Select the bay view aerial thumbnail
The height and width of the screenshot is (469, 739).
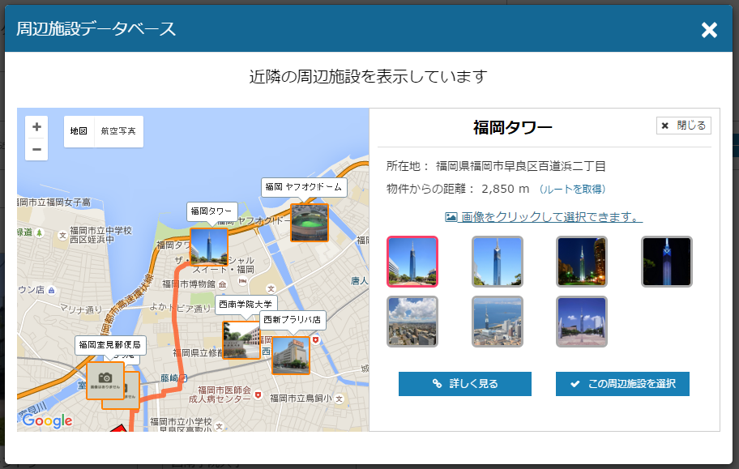tap(498, 322)
